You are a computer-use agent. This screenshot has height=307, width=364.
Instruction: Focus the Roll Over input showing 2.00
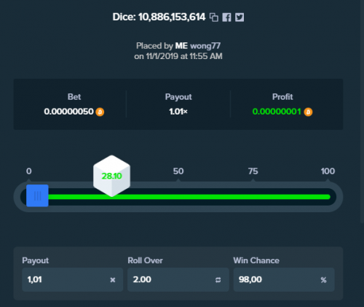coord(178,279)
